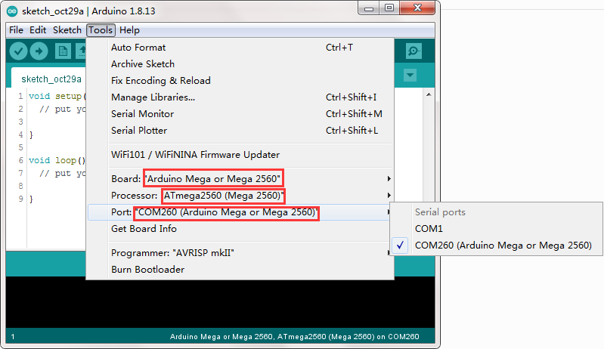Click the 'void setup(' code line

[57, 96]
